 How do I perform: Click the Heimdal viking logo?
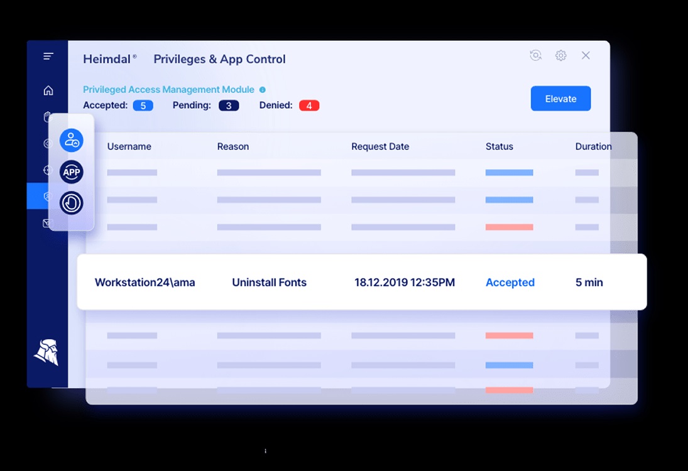46,352
